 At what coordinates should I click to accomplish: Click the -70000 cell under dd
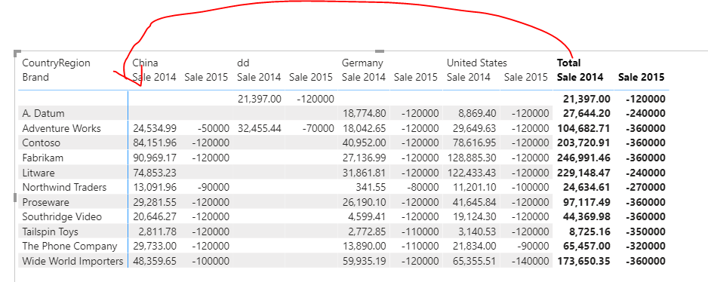[x=319, y=128]
